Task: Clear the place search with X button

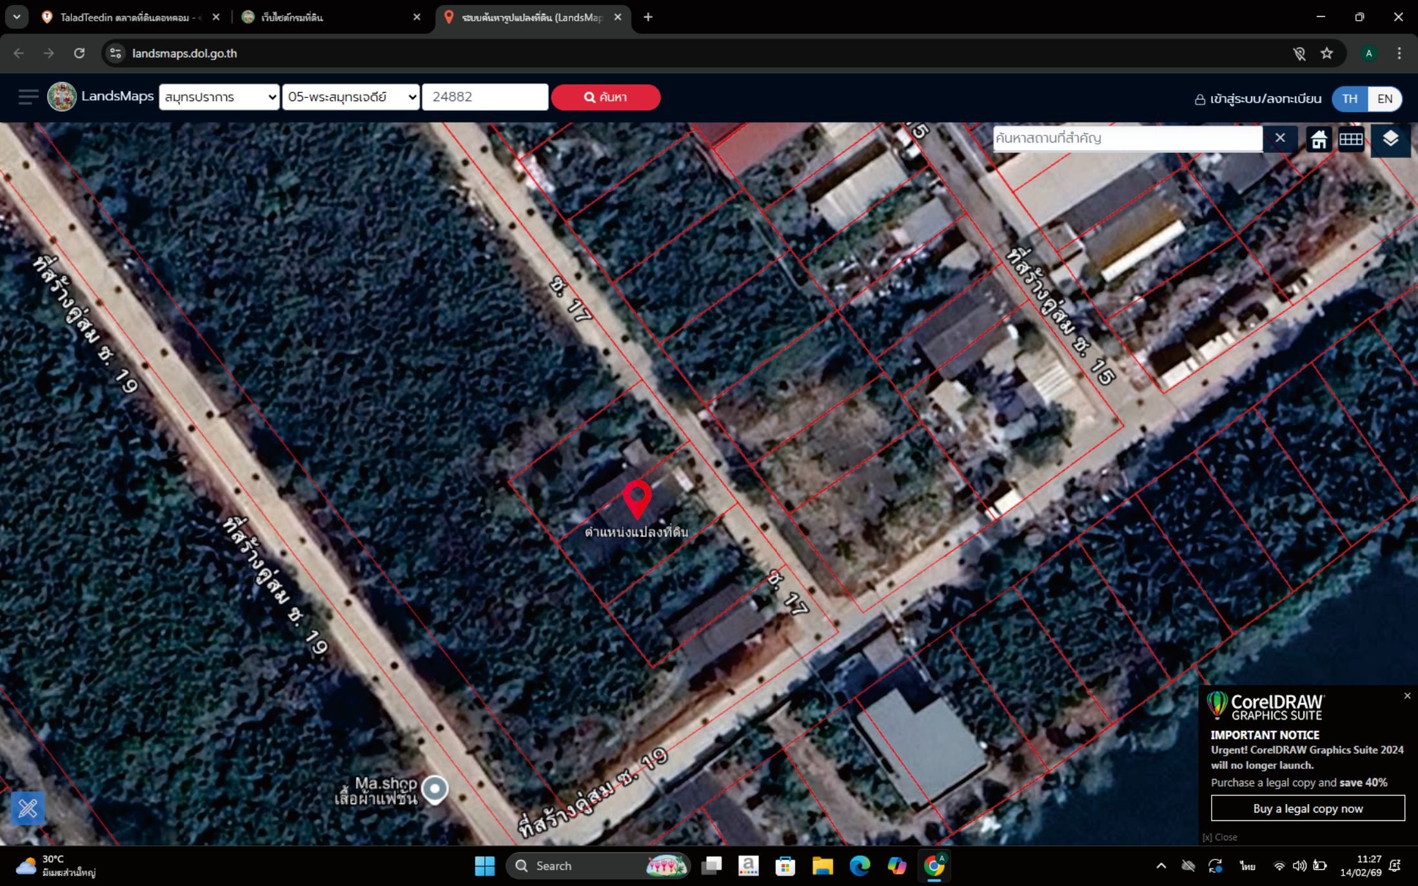Action: coord(1280,138)
